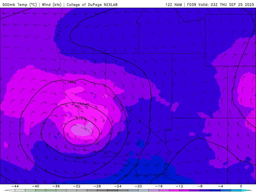Click the -8 colorbar tick label

click(x=200, y=186)
